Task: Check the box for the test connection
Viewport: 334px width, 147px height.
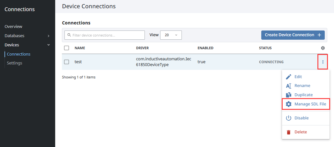Action: pyautogui.click(x=67, y=62)
